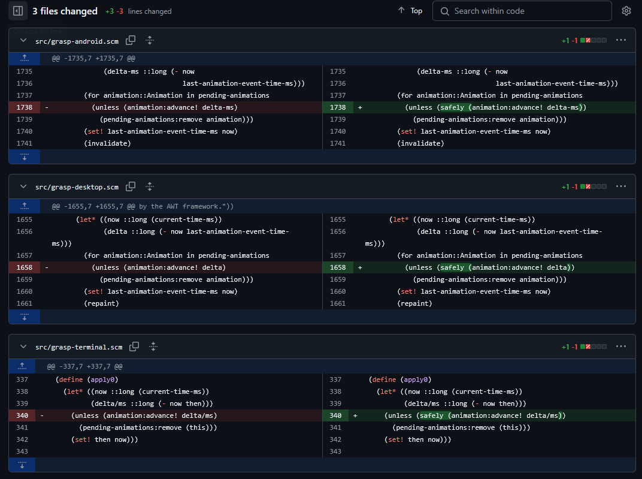Collapse the grasp-desktop.scm file diff
Image resolution: width=642 pixels, height=479 pixels.
(x=23, y=187)
